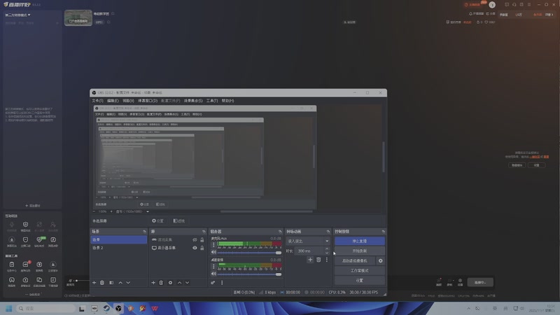This screenshot has height=315, width=560.
Task: Expand the details chevron in top-right panel
Action: click(x=552, y=15)
